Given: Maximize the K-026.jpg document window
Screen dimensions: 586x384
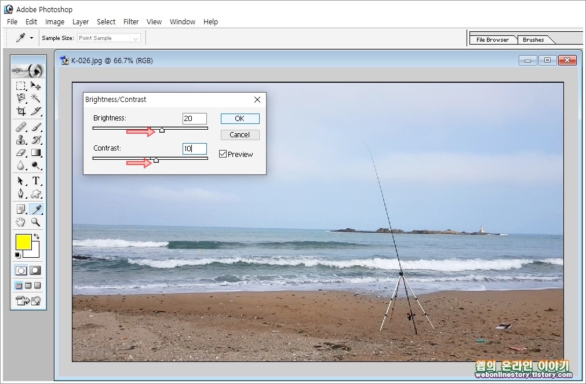Looking at the screenshot, I should pos(547,60).
